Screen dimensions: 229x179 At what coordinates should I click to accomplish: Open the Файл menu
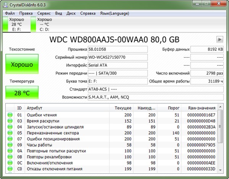pos(10,13)
